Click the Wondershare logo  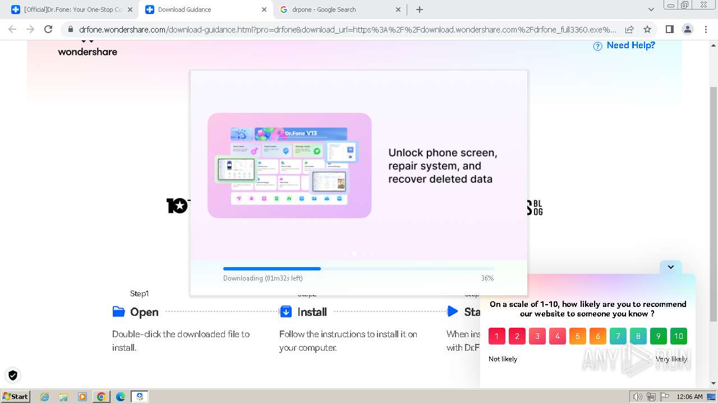(88, 48)
